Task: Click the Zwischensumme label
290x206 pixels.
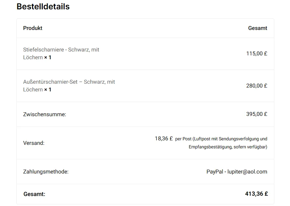Action: pyautogui.click(x=44, y=114)
